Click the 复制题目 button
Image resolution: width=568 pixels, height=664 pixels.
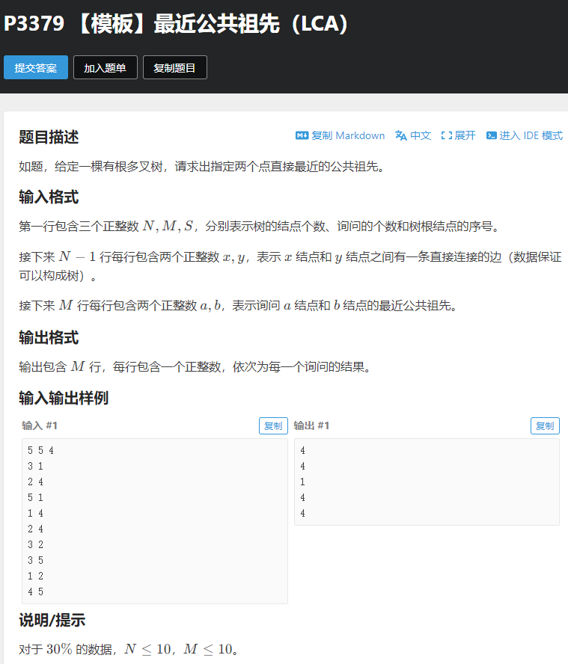pyautogui.click(x=174, y=67)
